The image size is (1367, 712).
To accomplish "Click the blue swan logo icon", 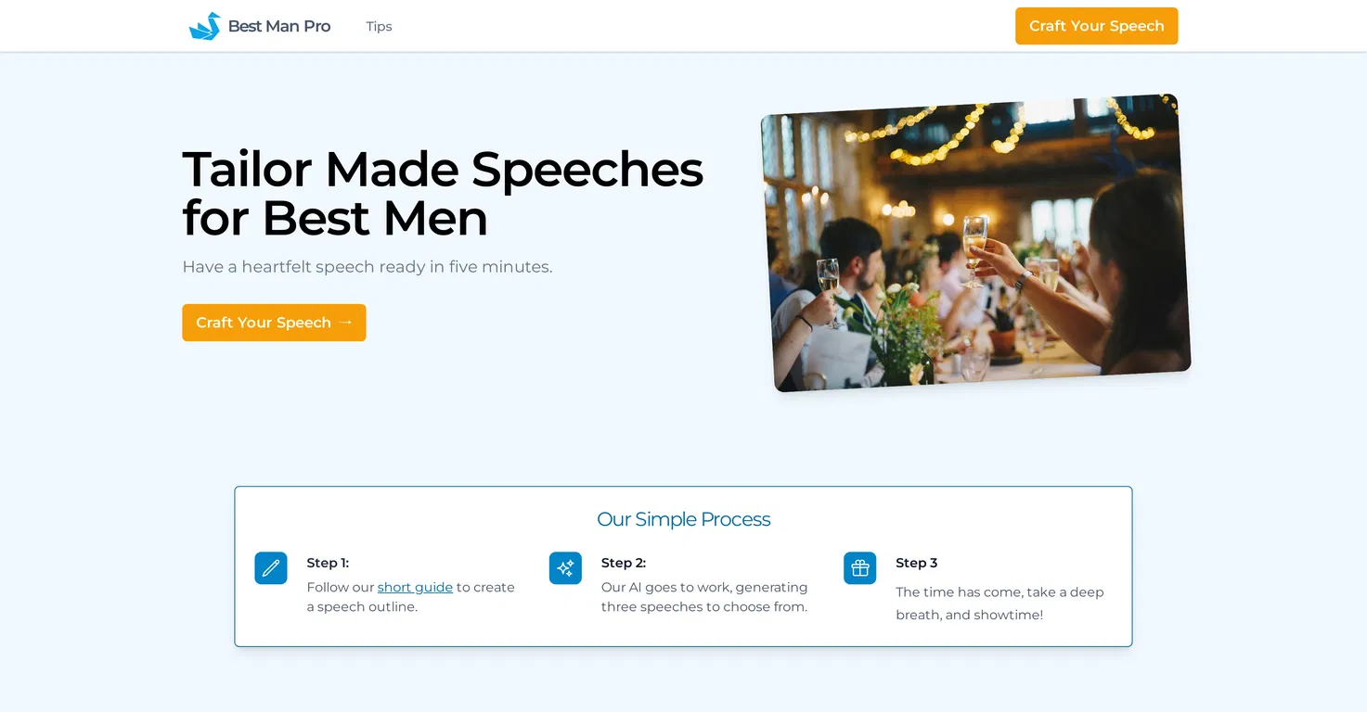I will [x=204, y=26].
